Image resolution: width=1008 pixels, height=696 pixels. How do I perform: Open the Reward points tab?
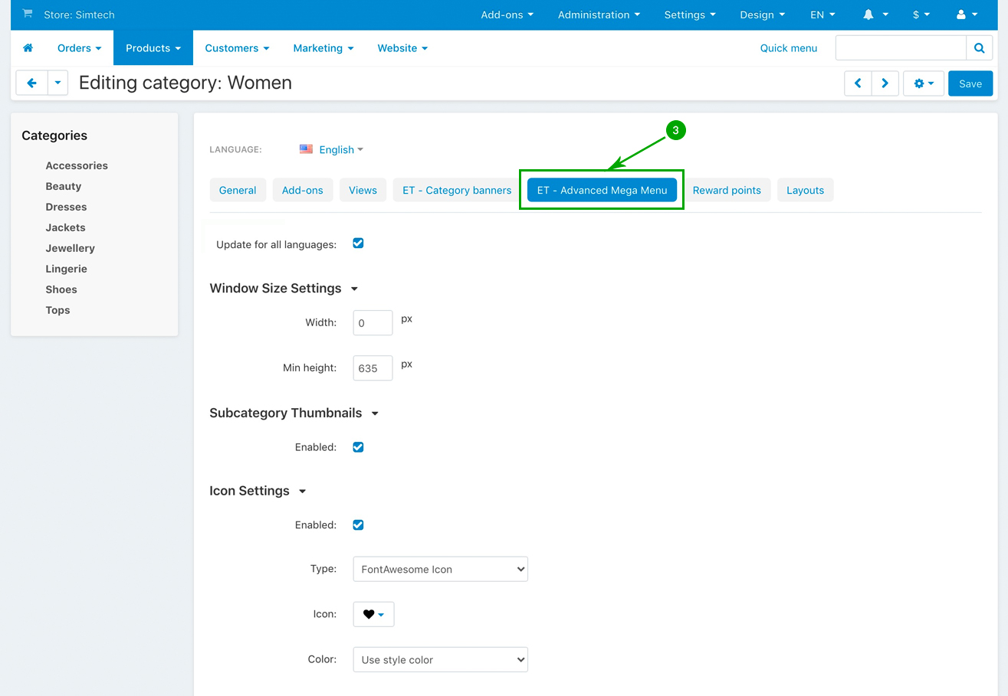tap(727, 191)
